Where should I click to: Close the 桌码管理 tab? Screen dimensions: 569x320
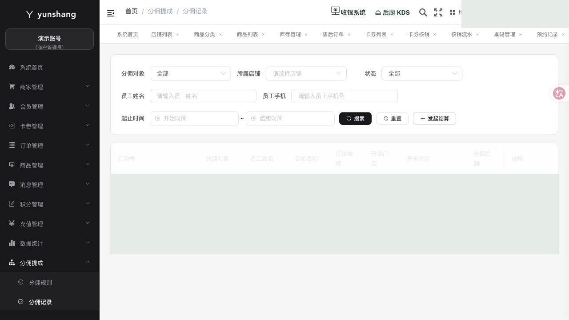[520, 34]
